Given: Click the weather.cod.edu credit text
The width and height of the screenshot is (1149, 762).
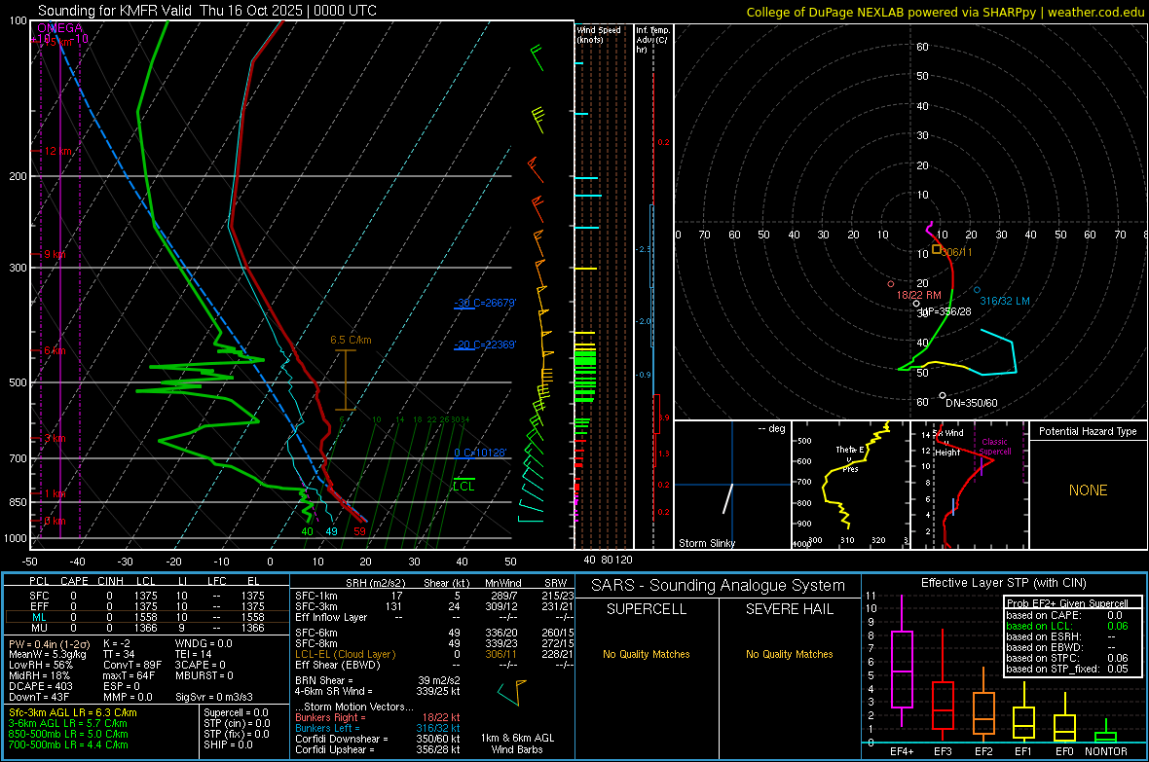Looking at the screenshot, I should 1095,12.
